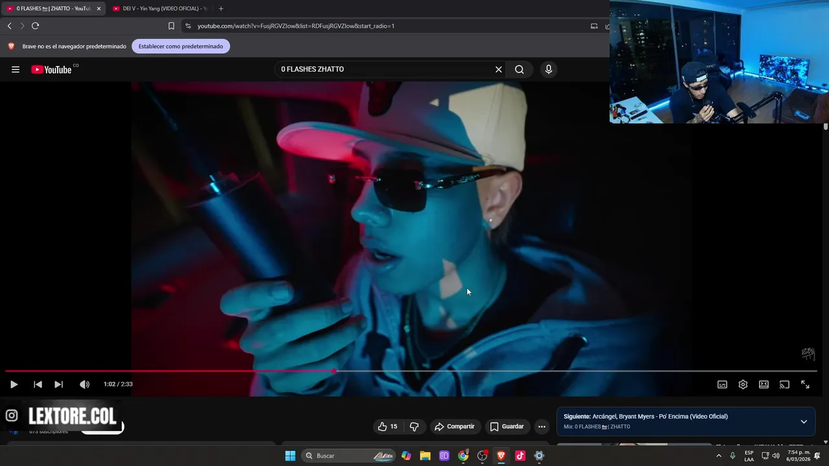829x466 pixels.
Task: Open the notifications bell in the tray
Action: coord(818,456)
